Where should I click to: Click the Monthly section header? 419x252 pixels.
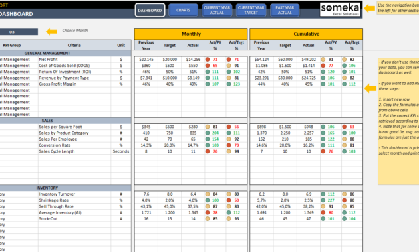point(191,34)
